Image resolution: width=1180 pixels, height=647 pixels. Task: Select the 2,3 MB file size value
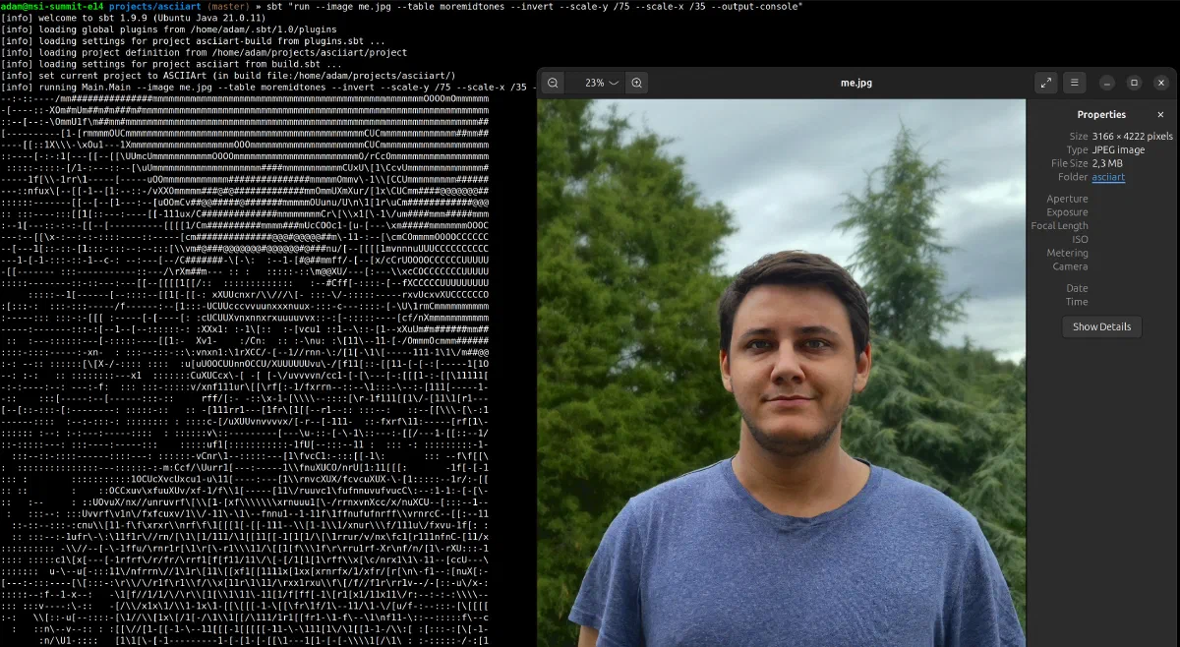click(1107, 163)
